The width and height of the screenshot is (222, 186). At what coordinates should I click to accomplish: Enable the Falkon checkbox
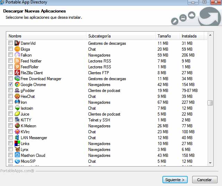coord(10,55)
